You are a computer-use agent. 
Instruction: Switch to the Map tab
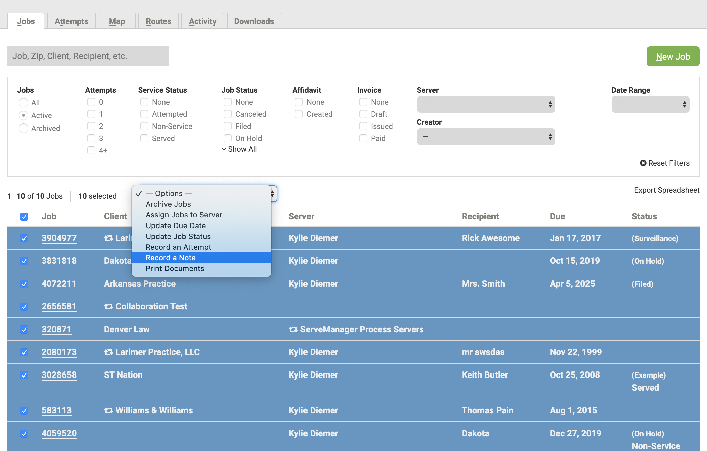point(117,21)
